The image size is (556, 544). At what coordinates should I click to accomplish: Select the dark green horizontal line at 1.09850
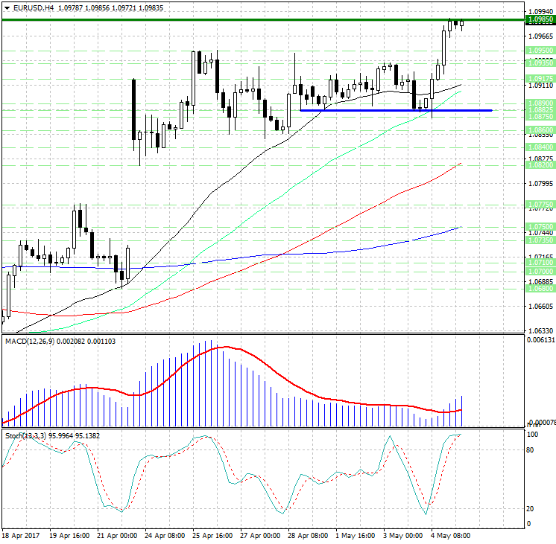click(x=263, y=20)
